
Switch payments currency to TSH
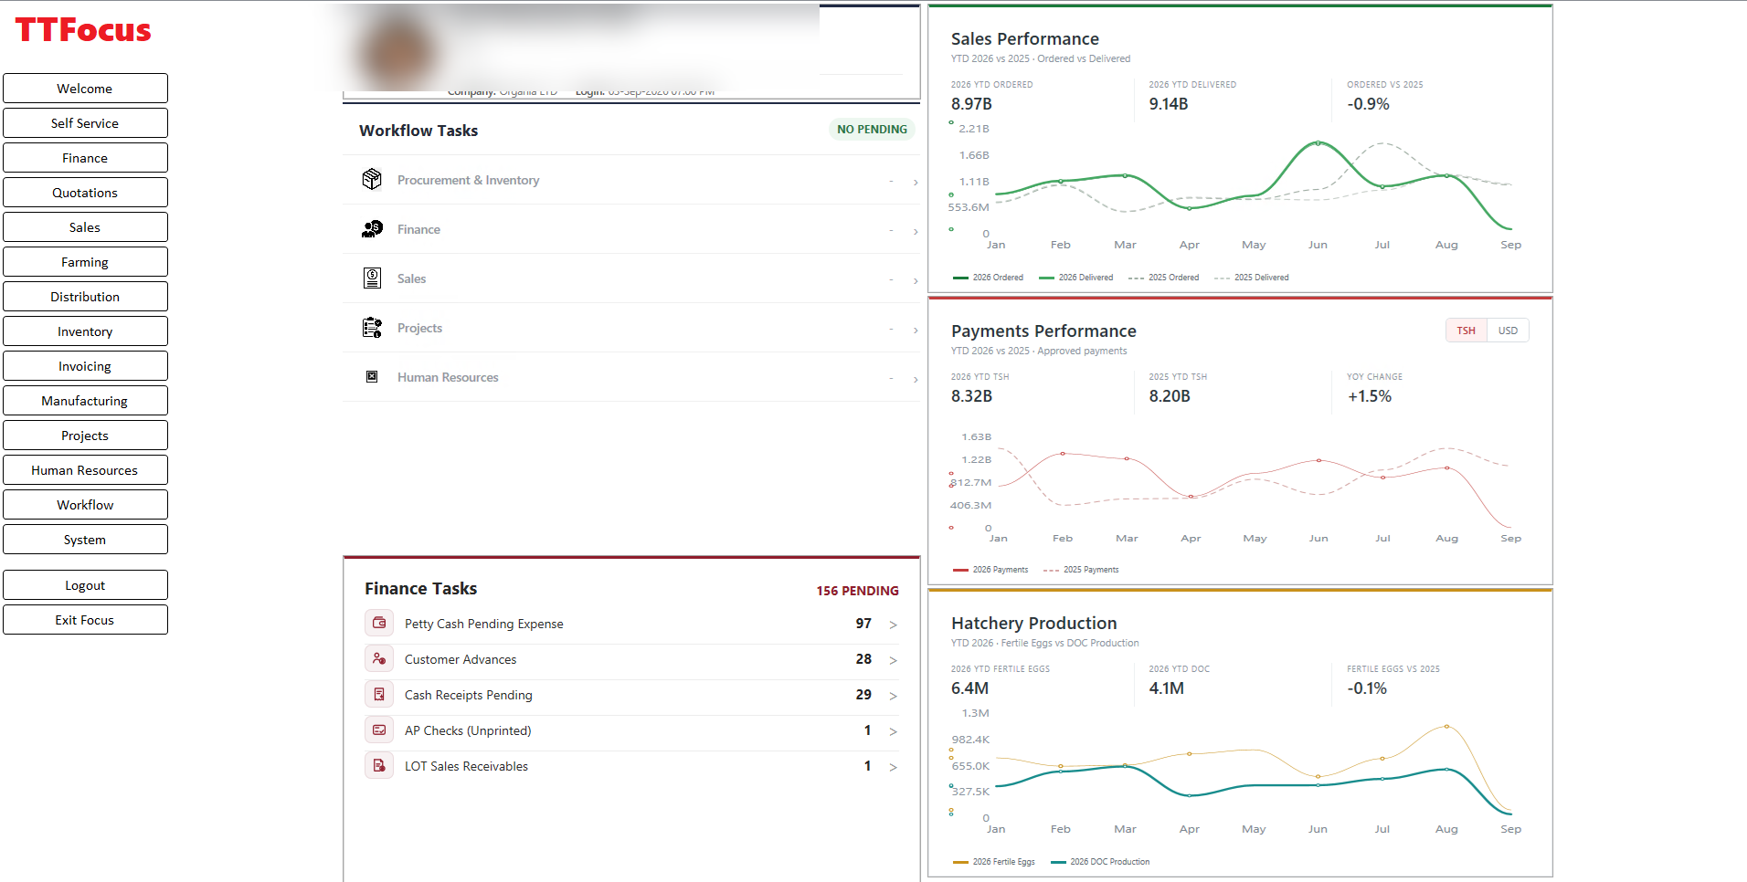coord(1466,331)
